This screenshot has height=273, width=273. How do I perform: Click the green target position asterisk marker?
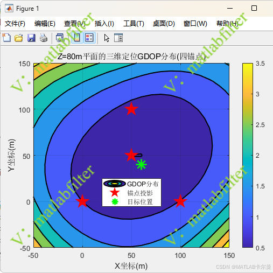(x=141, y=164)
